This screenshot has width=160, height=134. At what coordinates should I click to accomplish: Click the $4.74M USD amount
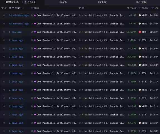point(154,90)
